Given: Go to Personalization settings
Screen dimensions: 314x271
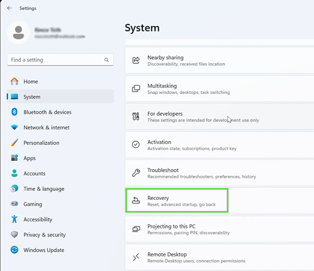Looking at the screenshot, I should [x=60, y=143].
